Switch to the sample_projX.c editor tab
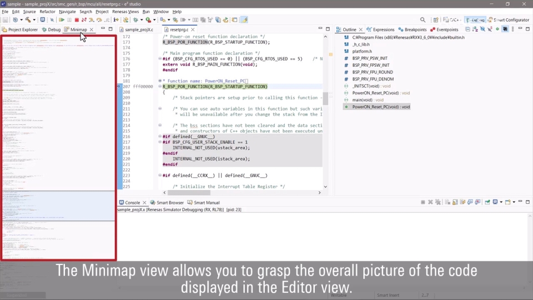Screen dimensions: 533x300 [139, 29]
